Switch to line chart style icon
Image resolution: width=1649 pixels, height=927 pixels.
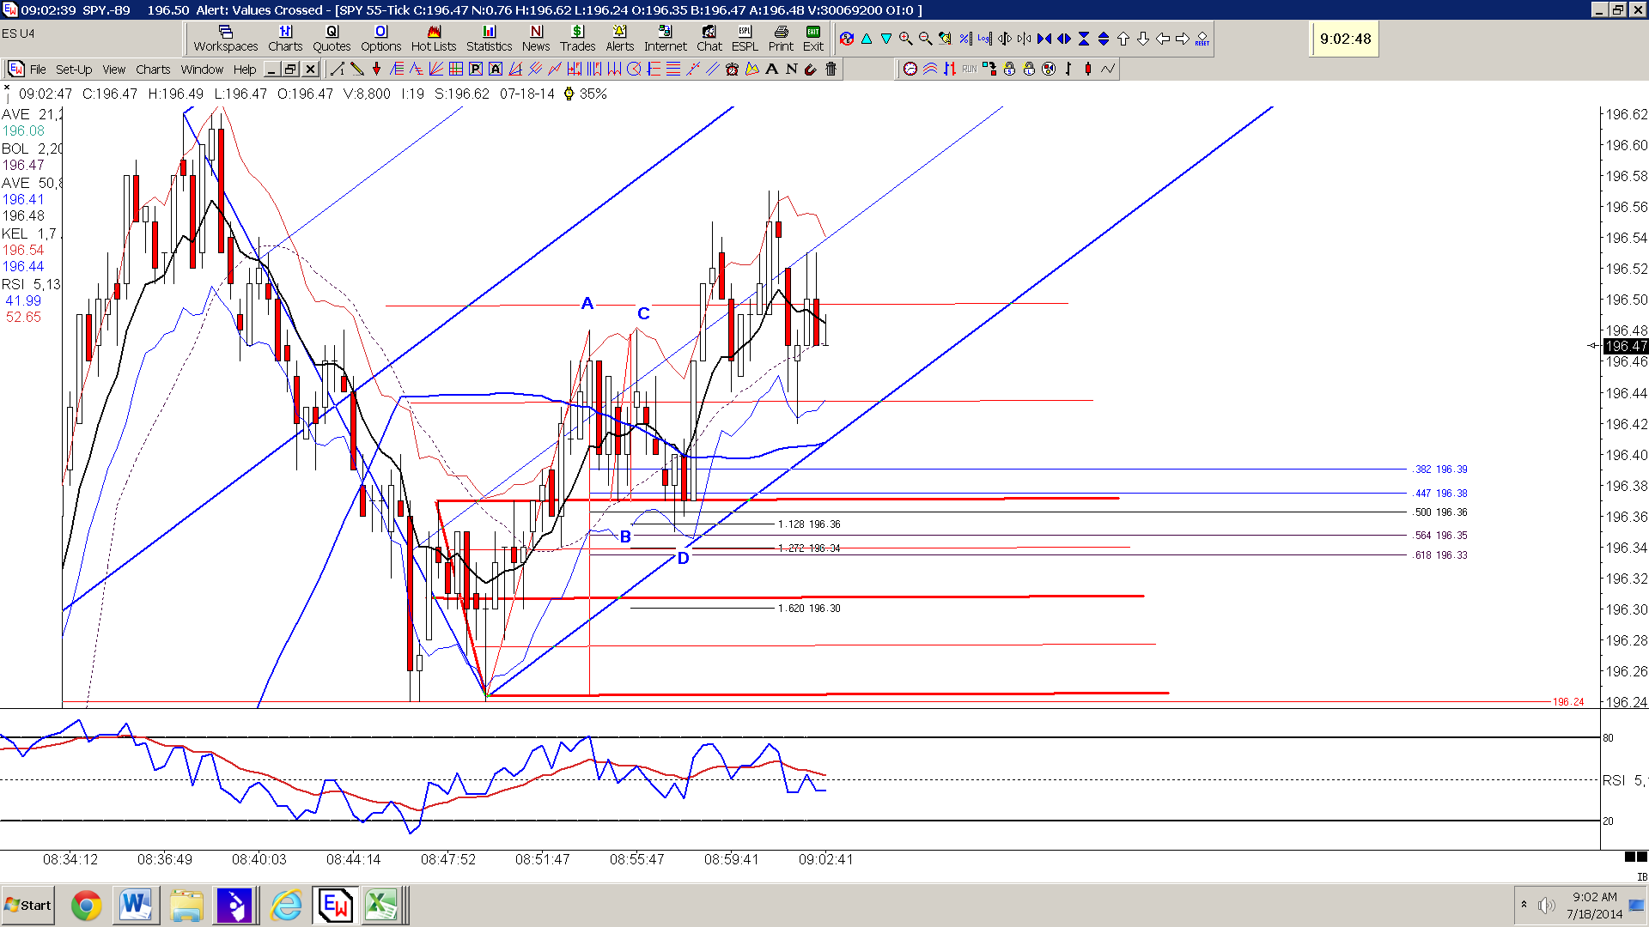(x=1108, y=70)
